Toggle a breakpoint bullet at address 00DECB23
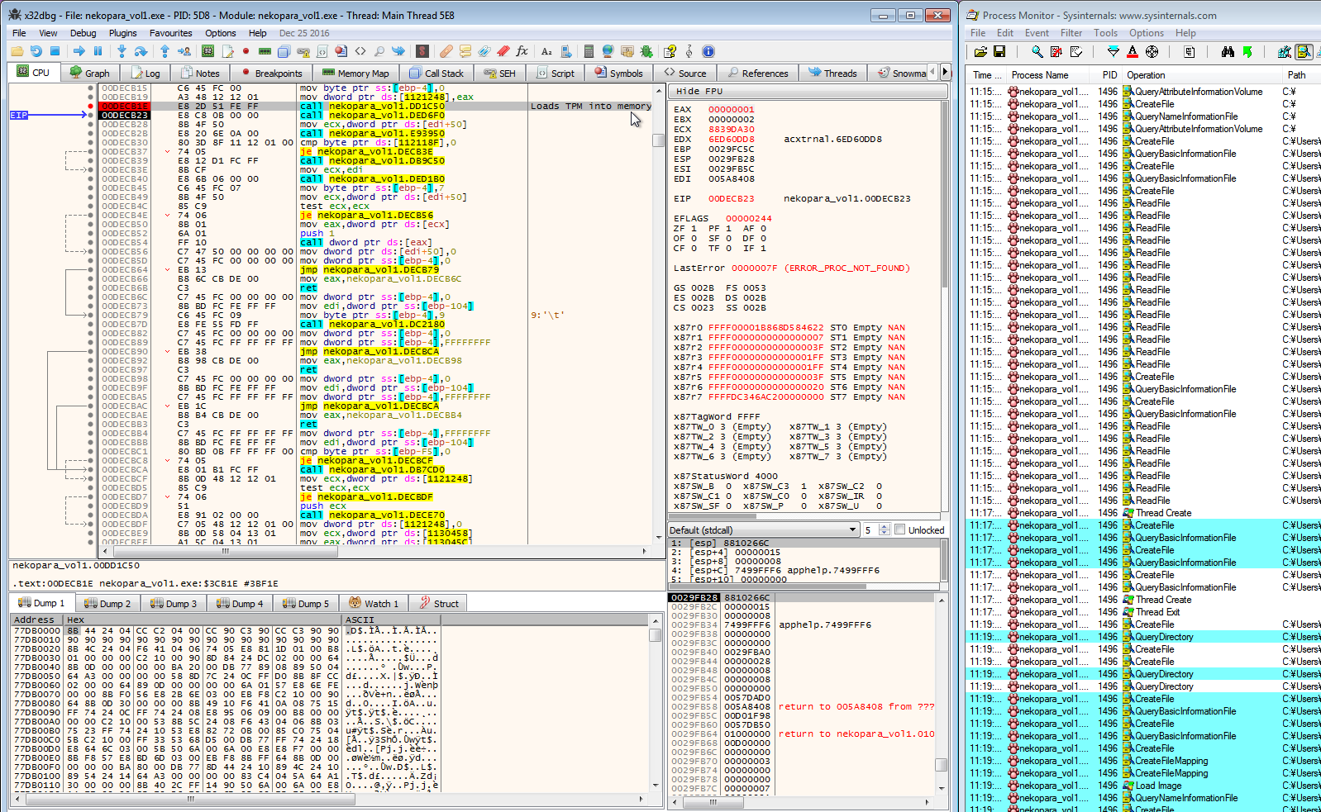The width and height of the screenshot is (1321, 812). coord(91,115)
